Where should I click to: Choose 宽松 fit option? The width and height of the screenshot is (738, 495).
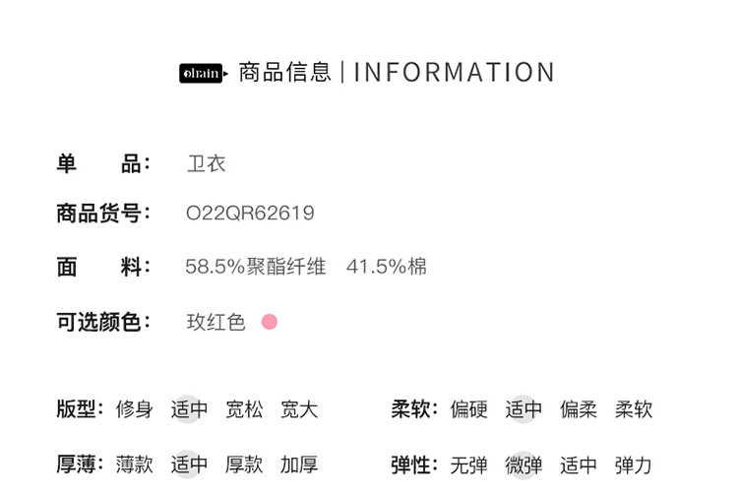point(244,409)
